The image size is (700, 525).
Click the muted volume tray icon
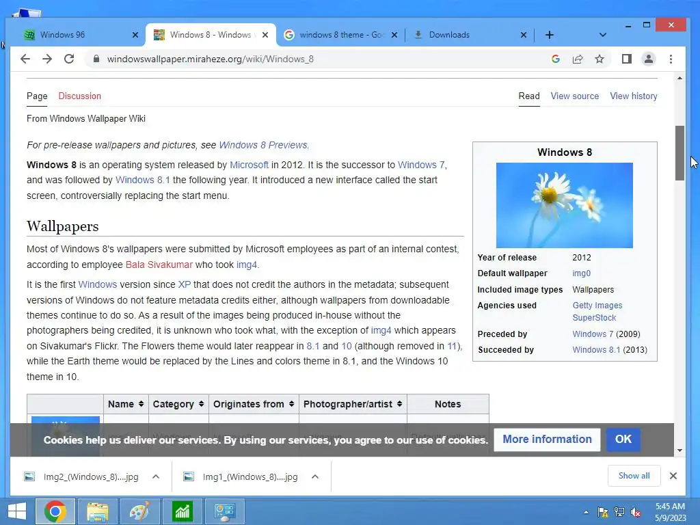(x=636, y=512)
